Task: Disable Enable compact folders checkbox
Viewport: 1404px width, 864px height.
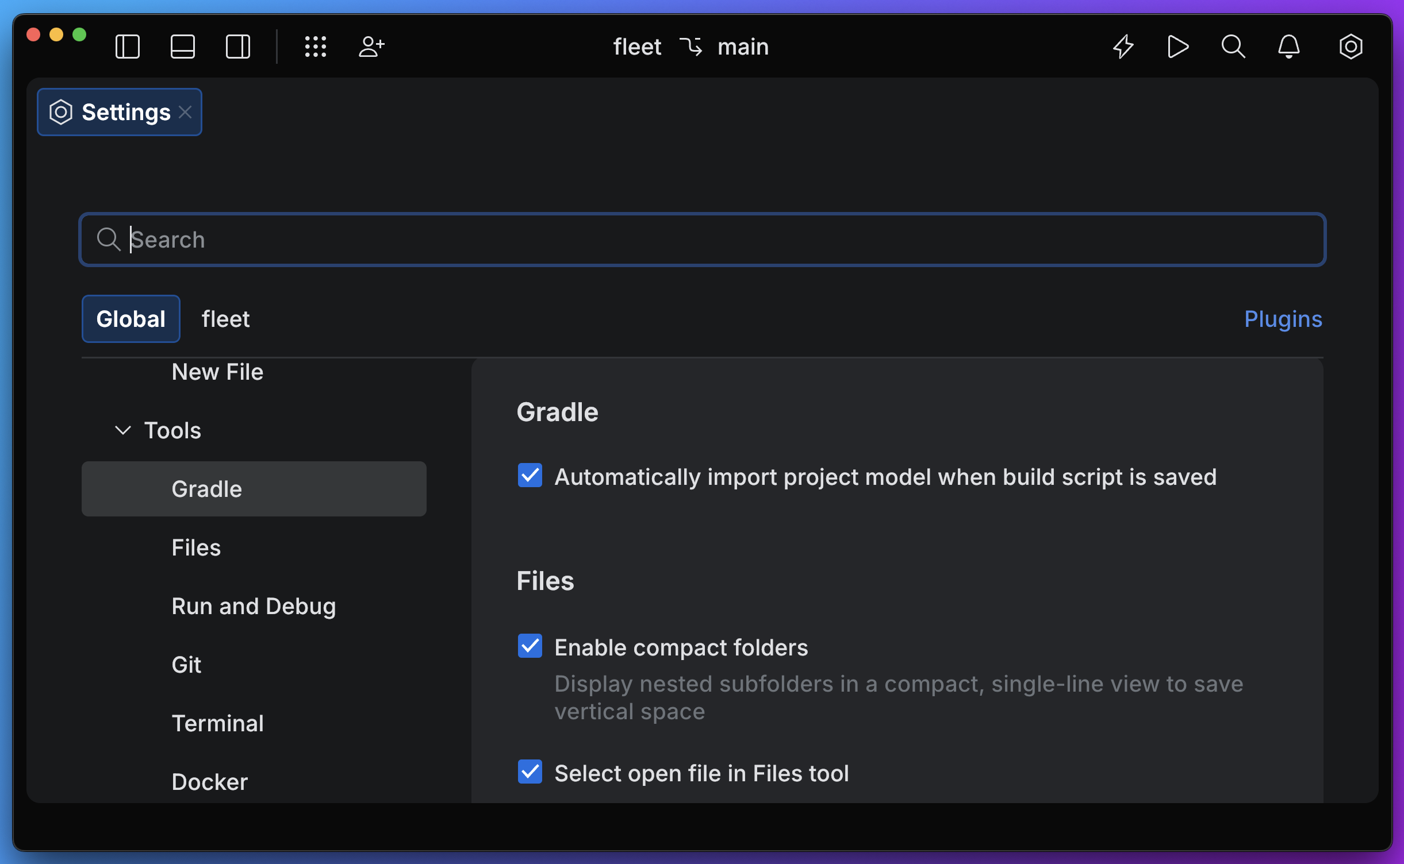Action: click(x=530, y=646)
